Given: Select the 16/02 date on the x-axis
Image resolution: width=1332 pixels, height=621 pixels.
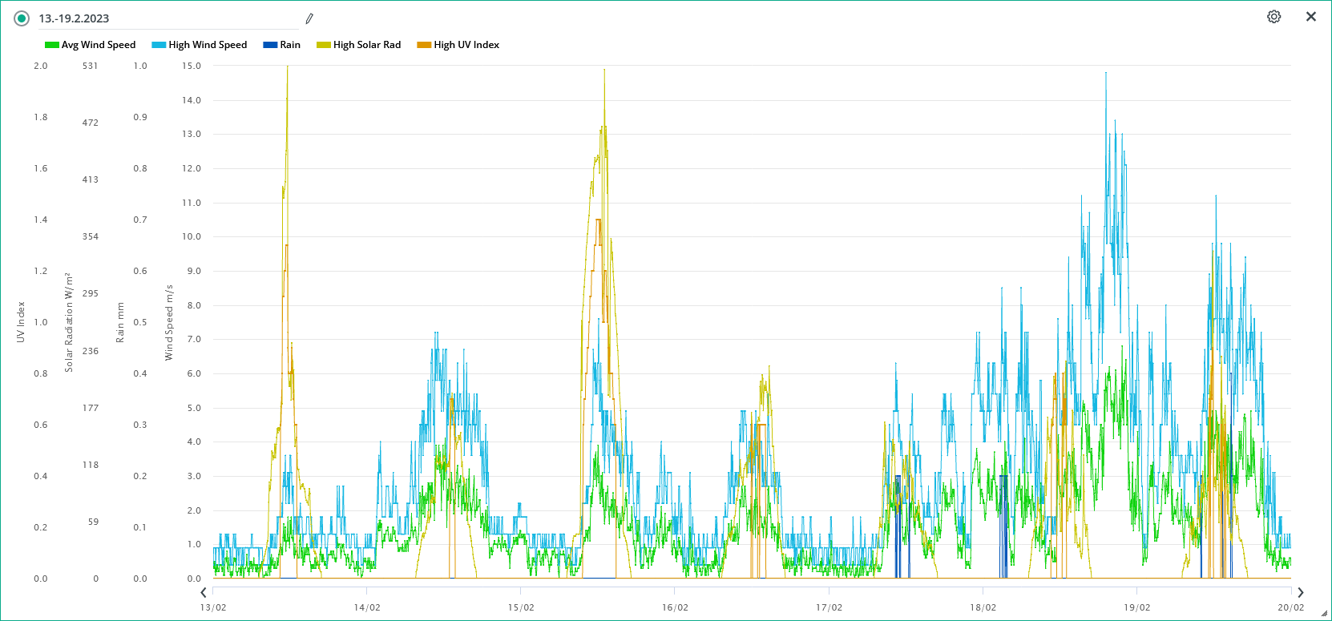Looking at the screenshot, I should tap(675, 607).
